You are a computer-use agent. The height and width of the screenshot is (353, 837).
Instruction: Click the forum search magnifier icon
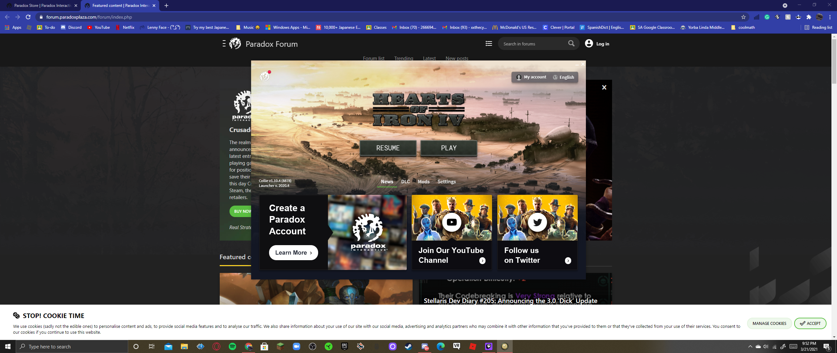tap(571, 43)
